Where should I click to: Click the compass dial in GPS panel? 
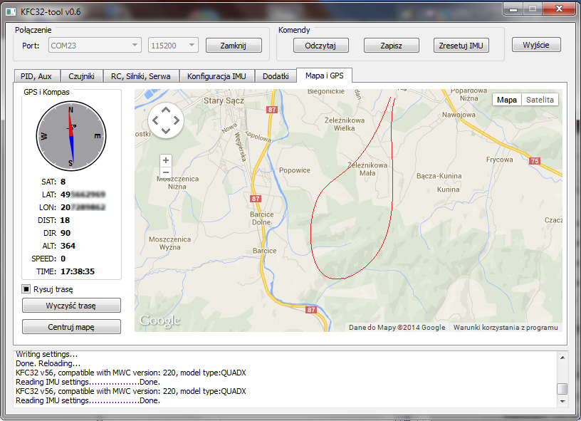pyautogui.click(x=70, y=135)
